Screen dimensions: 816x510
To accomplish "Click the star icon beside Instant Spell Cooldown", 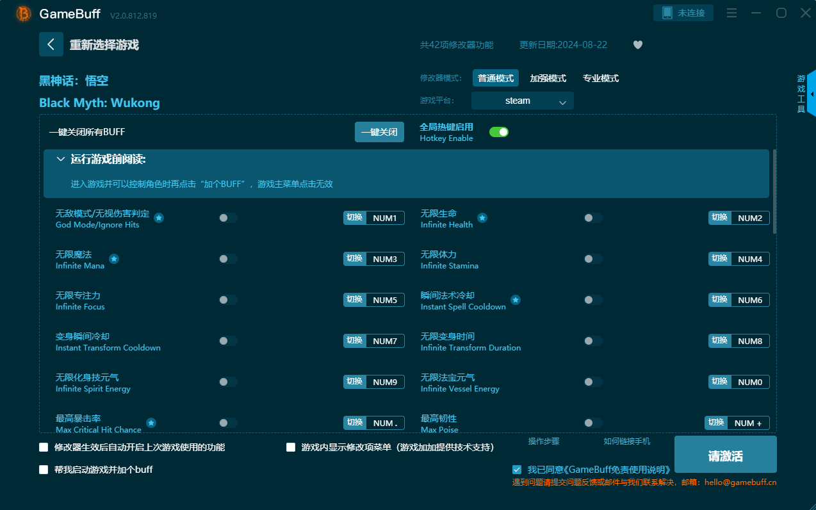I will pyautogui.click(x=516, y=300).
